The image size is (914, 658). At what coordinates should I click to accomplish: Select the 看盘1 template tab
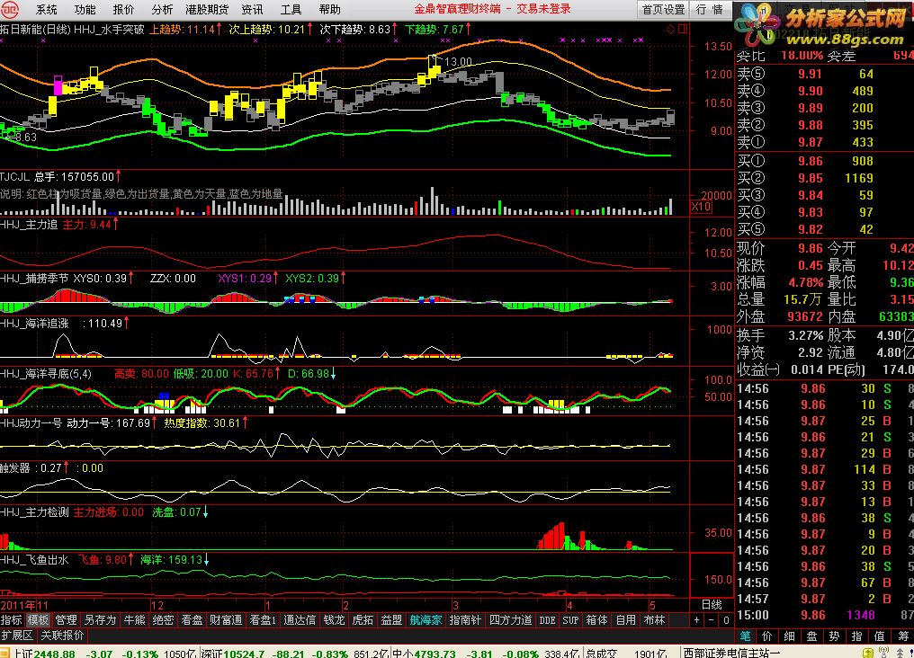[263, 620]
